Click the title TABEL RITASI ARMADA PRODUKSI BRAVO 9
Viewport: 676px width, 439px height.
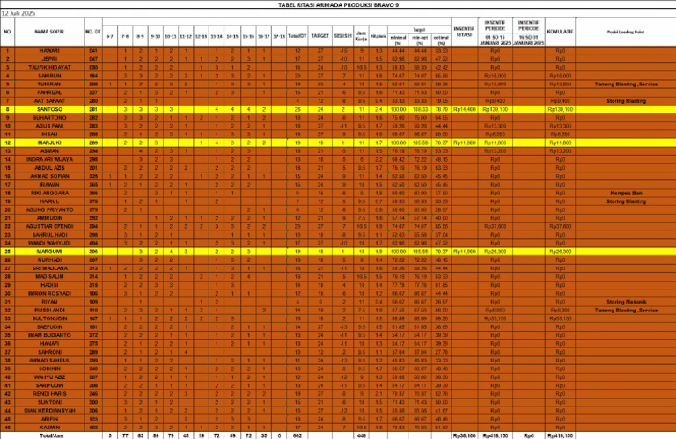338,4
